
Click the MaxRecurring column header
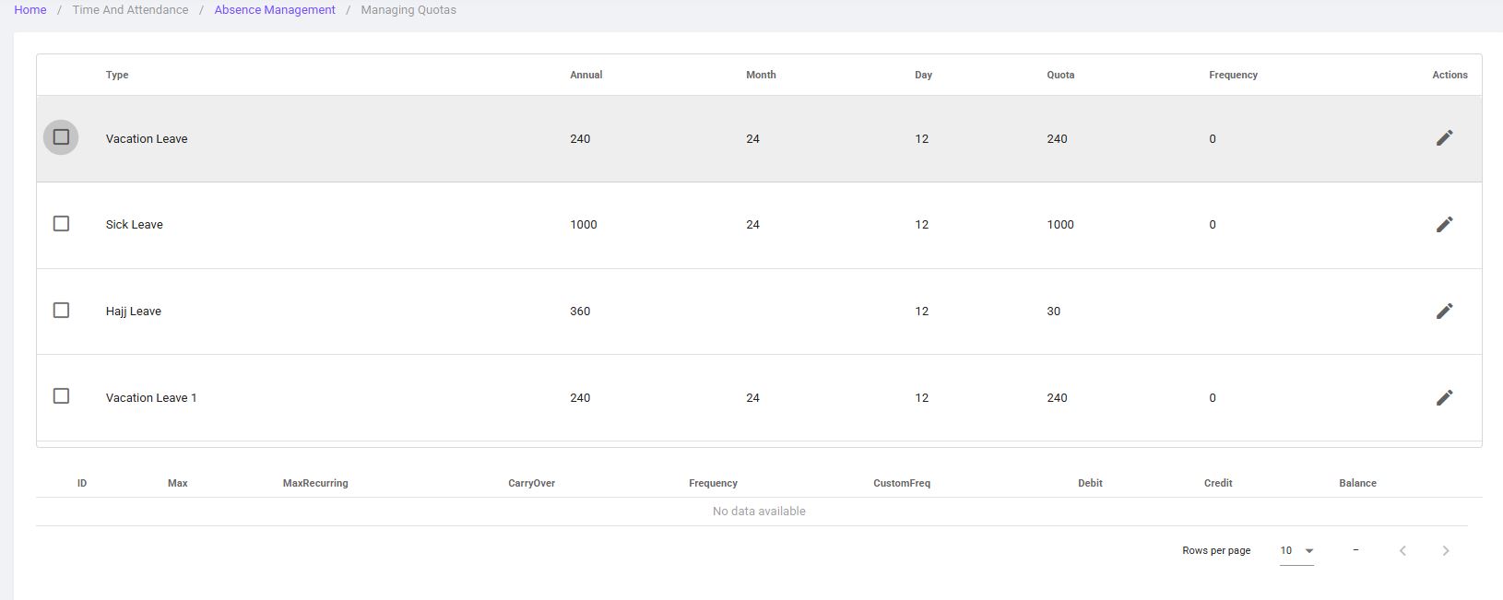click(x=315, y=483)
